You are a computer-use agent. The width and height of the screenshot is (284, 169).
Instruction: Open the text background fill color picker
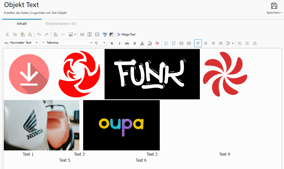click(150, 43)
